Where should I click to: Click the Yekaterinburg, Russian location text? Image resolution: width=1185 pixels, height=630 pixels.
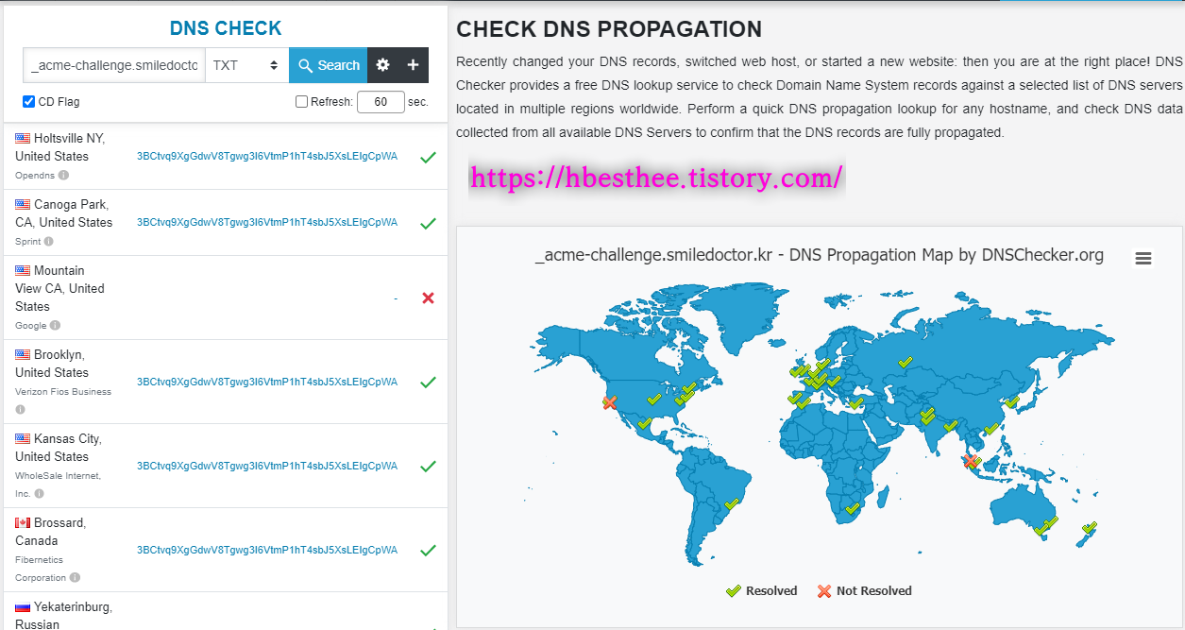coord(64,616)
